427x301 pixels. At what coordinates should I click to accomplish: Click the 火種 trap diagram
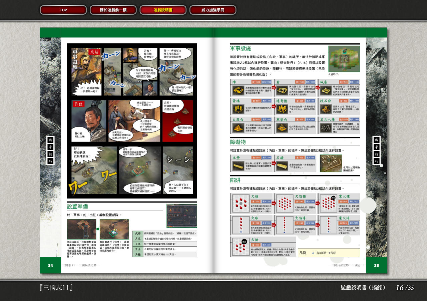[x=241, y=204]
